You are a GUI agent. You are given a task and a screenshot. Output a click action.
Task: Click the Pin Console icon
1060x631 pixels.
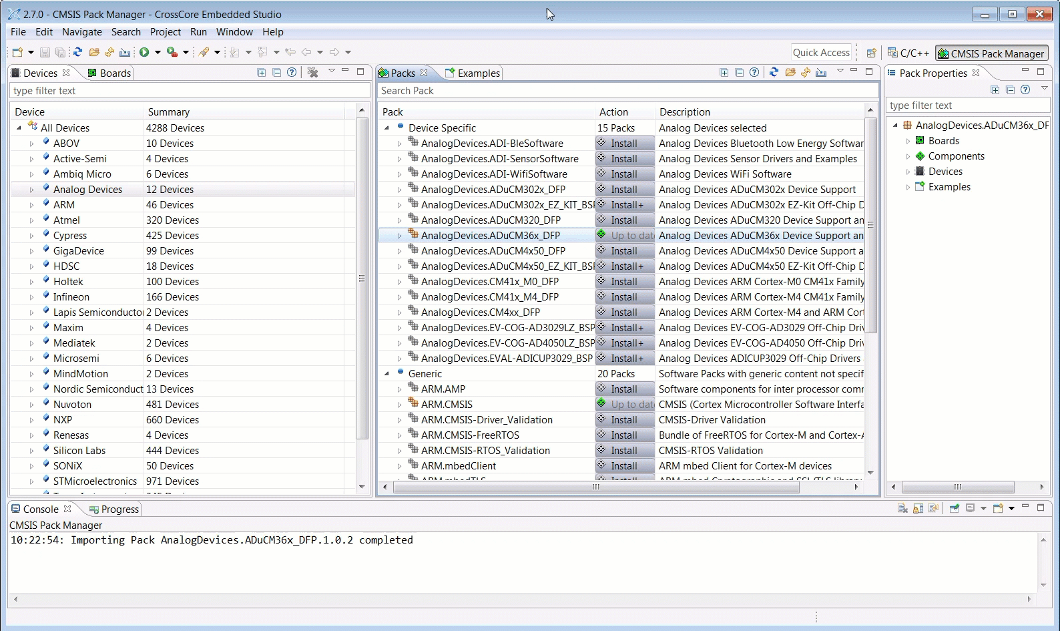tap(955, 509)
